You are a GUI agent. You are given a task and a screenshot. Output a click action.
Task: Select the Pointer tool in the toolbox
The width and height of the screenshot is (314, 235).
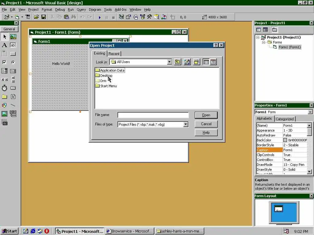4,37
